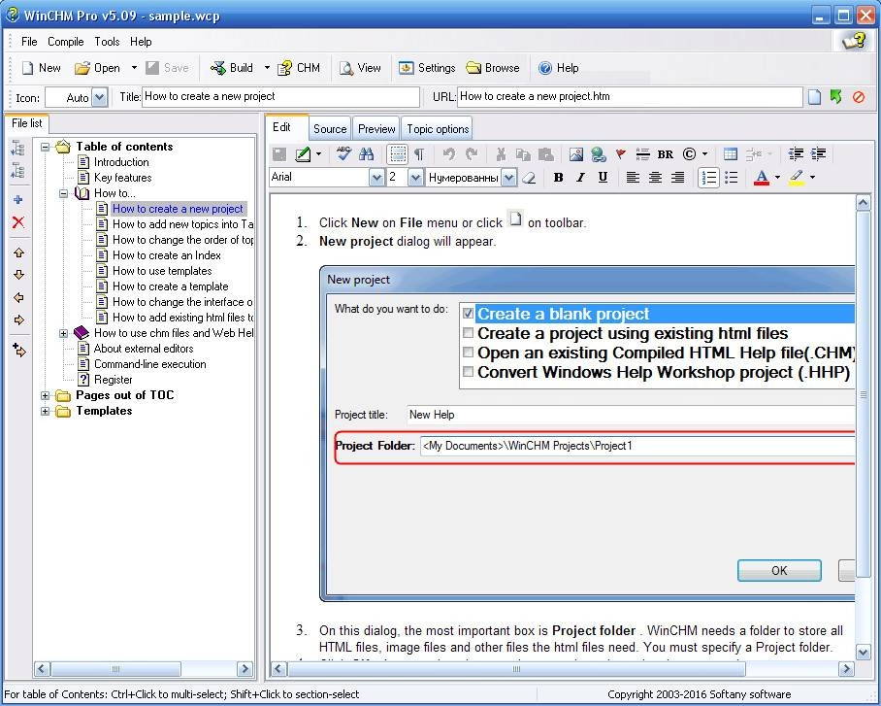Click the URL input field
The height and width of the screenshot is (706, 881).
tap(630, 97)
